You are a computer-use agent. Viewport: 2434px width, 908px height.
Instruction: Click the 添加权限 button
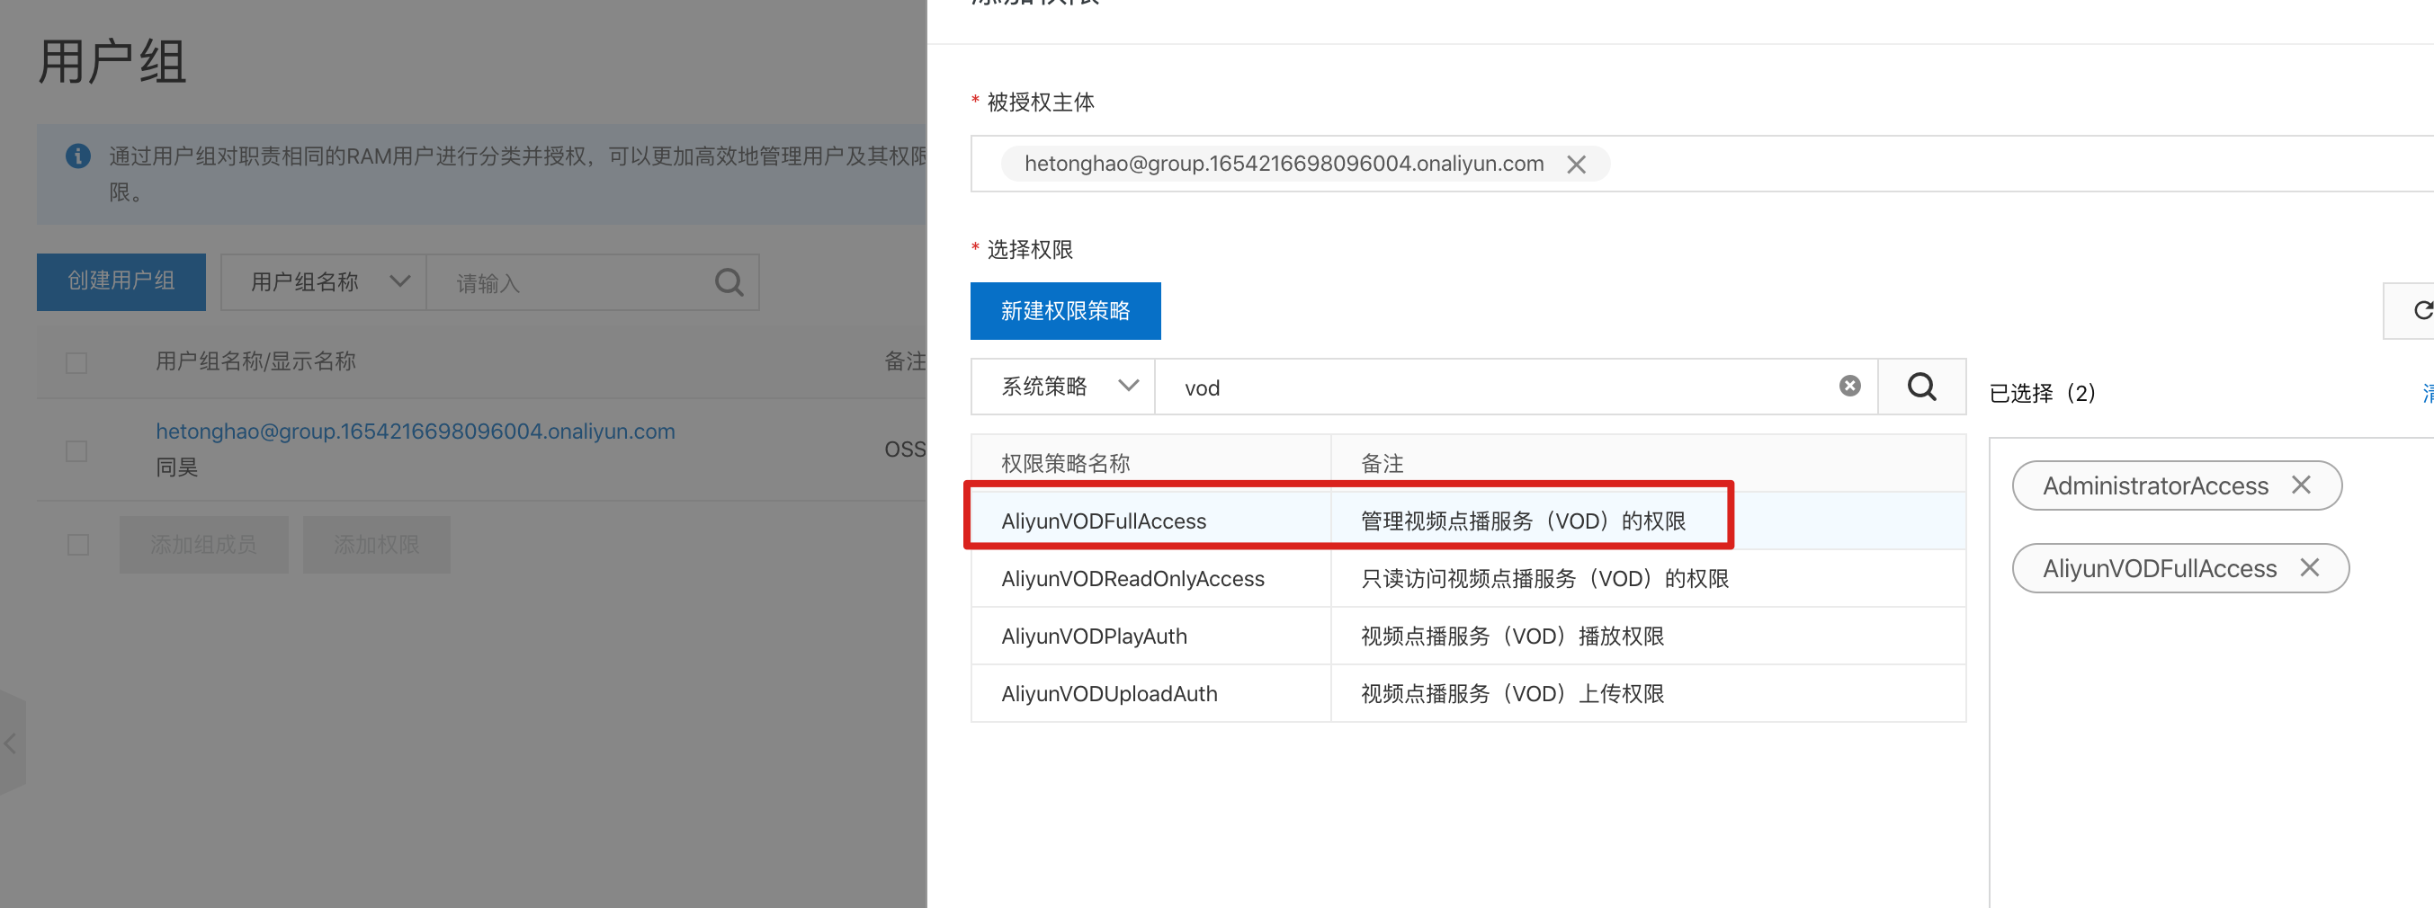tap(376, 544)
